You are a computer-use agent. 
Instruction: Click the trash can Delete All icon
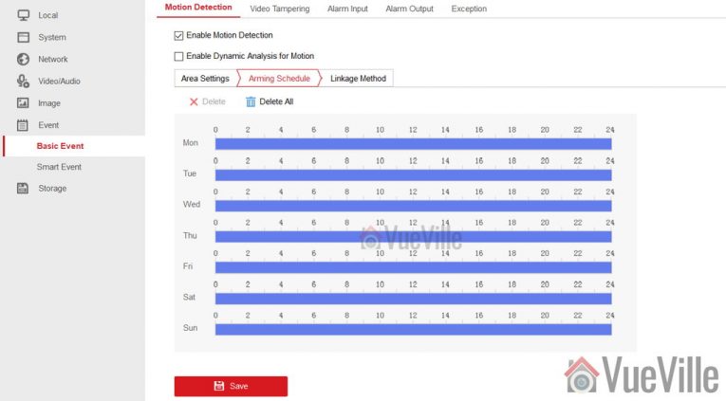pyautogui.click(x=251, y=101)
